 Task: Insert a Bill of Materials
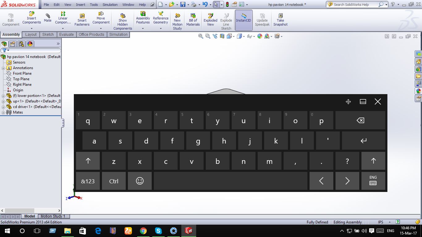[193, 20]
